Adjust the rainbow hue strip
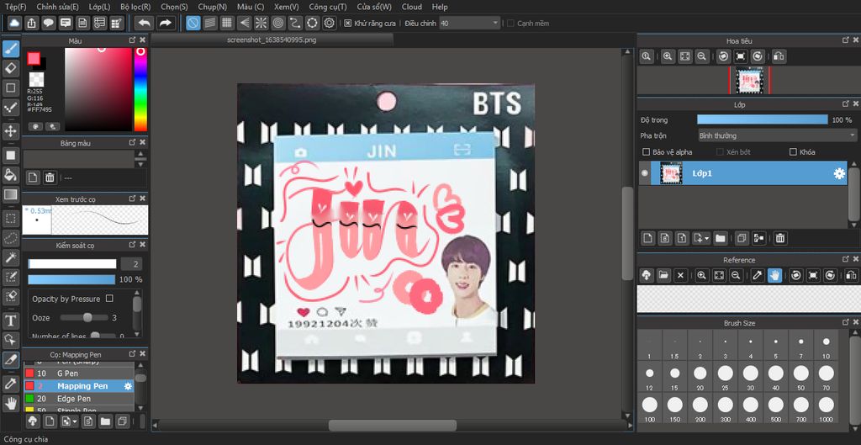This screenshot has height=445, width=861. point(140,89)
